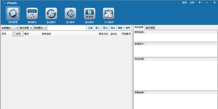Screen dimensions: 218x109
Task: Click the 过滤 filter button
Action: [90, 28]
